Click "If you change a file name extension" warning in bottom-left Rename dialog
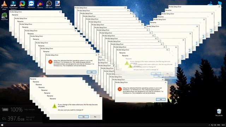 (x=78, y=105)
